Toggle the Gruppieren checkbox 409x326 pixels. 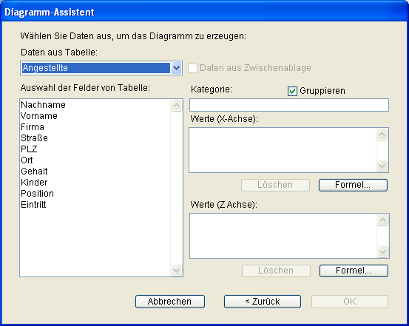pos(292,91)
